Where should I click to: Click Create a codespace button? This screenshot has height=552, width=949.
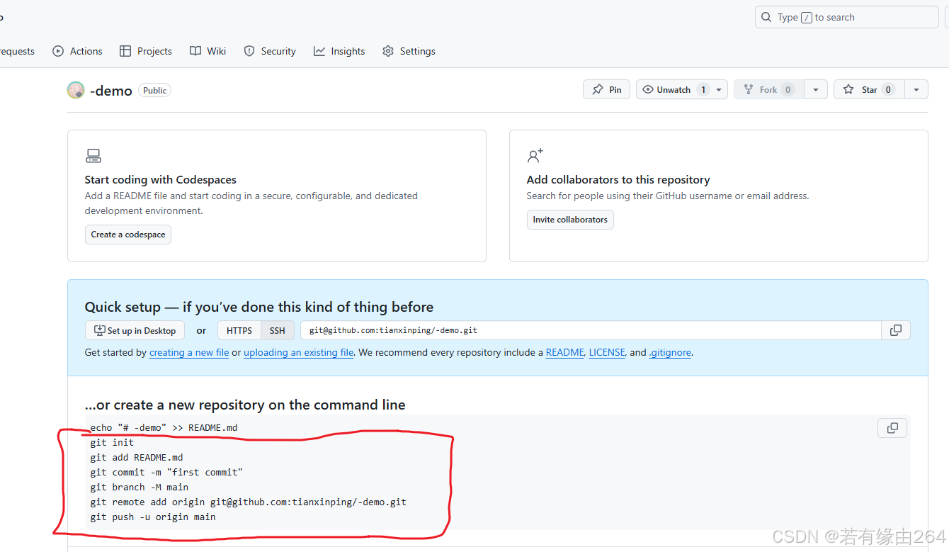128,235
